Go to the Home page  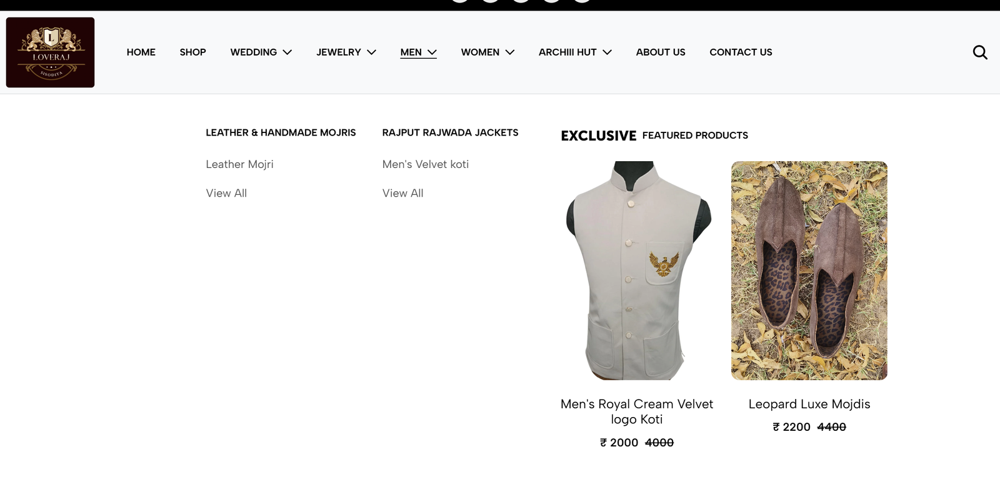tap(141, 52)
